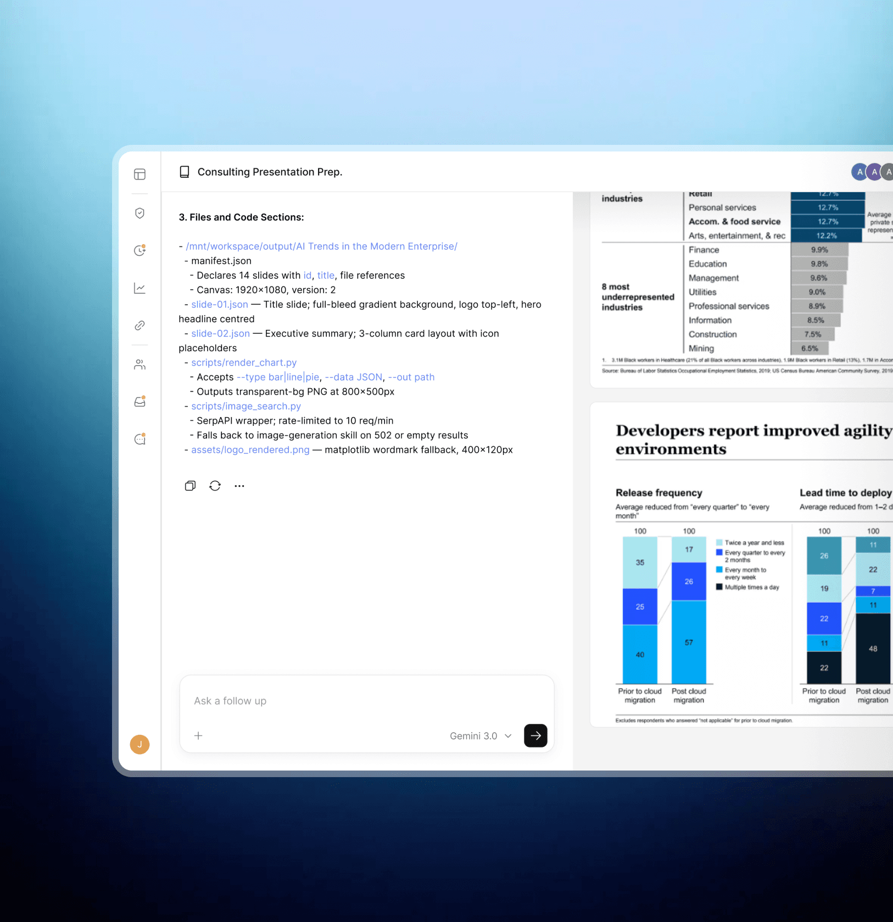Click the 'Accom. & food service' row label
This screenshot has width=893, height=922.
click(734, 222)
